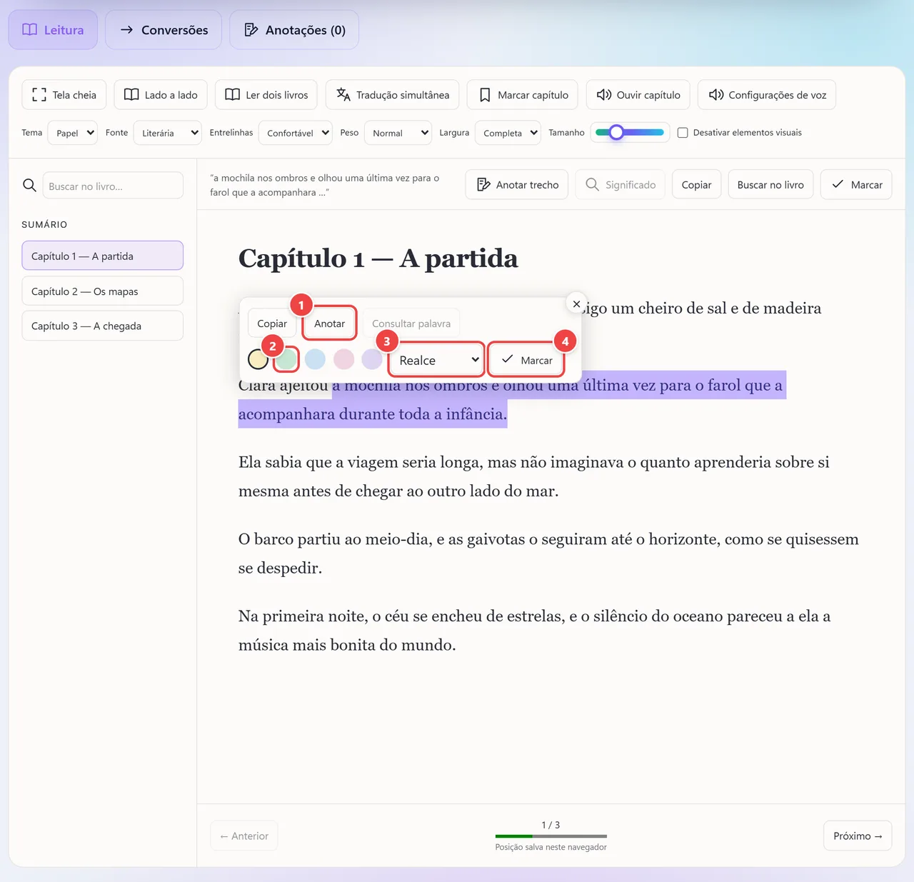Open the Anotações (0) tab

[294, 30]
